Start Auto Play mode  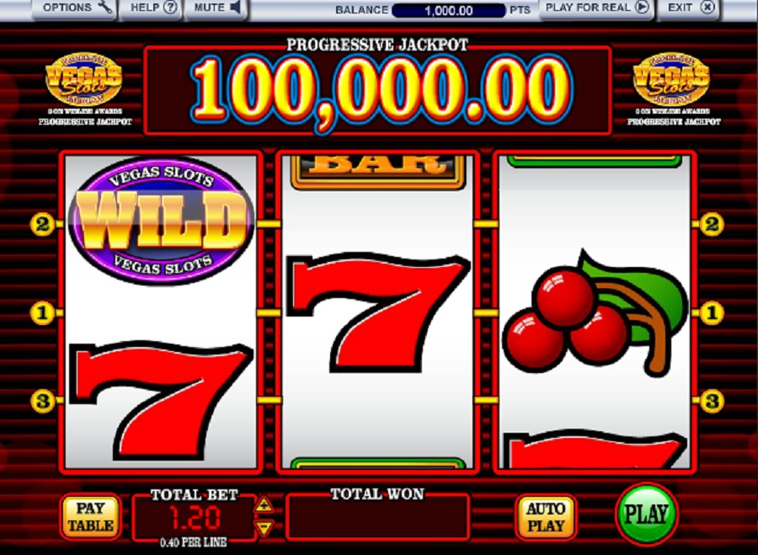coord(546,517)
